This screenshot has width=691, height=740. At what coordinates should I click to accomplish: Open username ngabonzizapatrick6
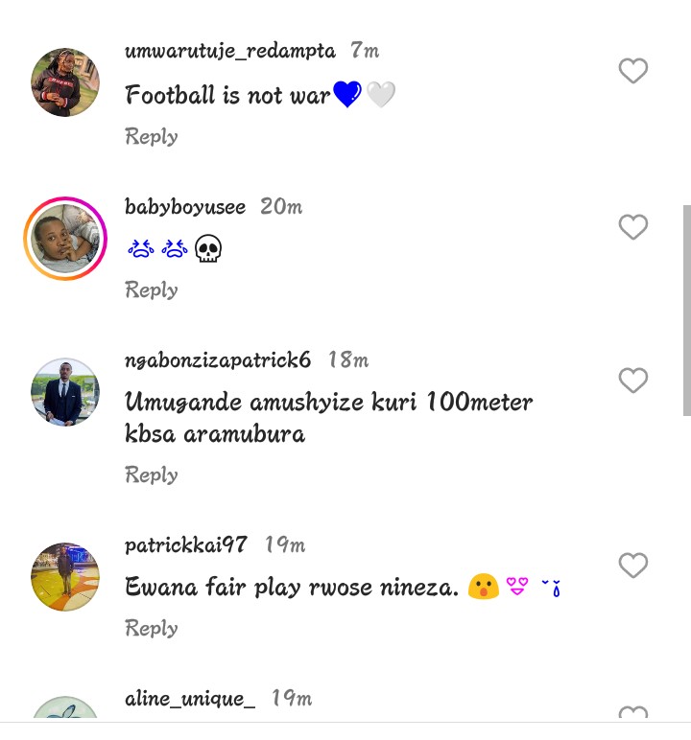pyautogui.click(x=218, y=360)
